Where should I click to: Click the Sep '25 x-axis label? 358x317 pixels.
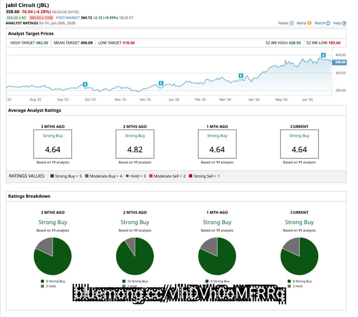[x=63, y=100]
